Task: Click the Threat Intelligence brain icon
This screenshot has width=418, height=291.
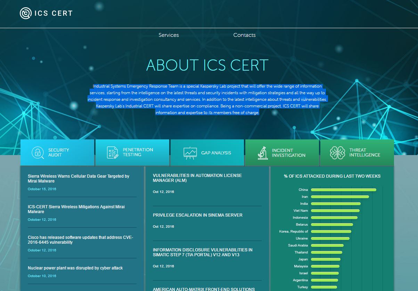Action: tap(337, 153)
